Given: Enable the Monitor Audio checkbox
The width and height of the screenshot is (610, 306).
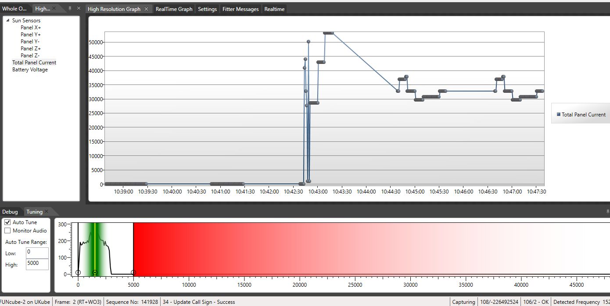Looking at the screenshot, I should pos(7,231).
